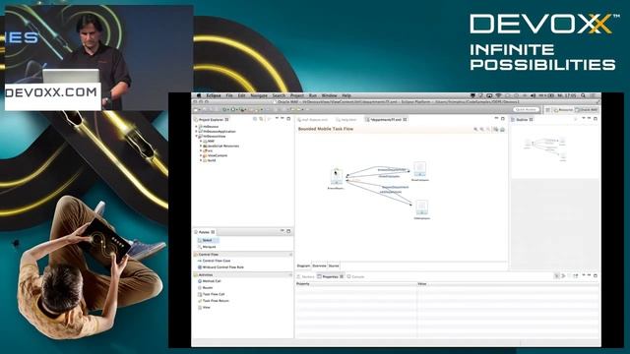630x354 pixels.
Task: Click the zoom out icon in diagram header
Action: [x=482, y=129]
